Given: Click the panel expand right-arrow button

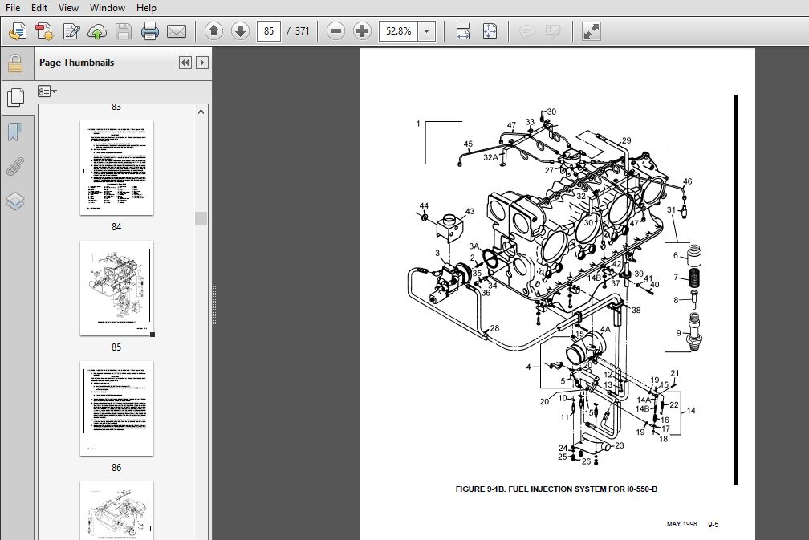Looking at the screenshot, I should pos(202,63).
